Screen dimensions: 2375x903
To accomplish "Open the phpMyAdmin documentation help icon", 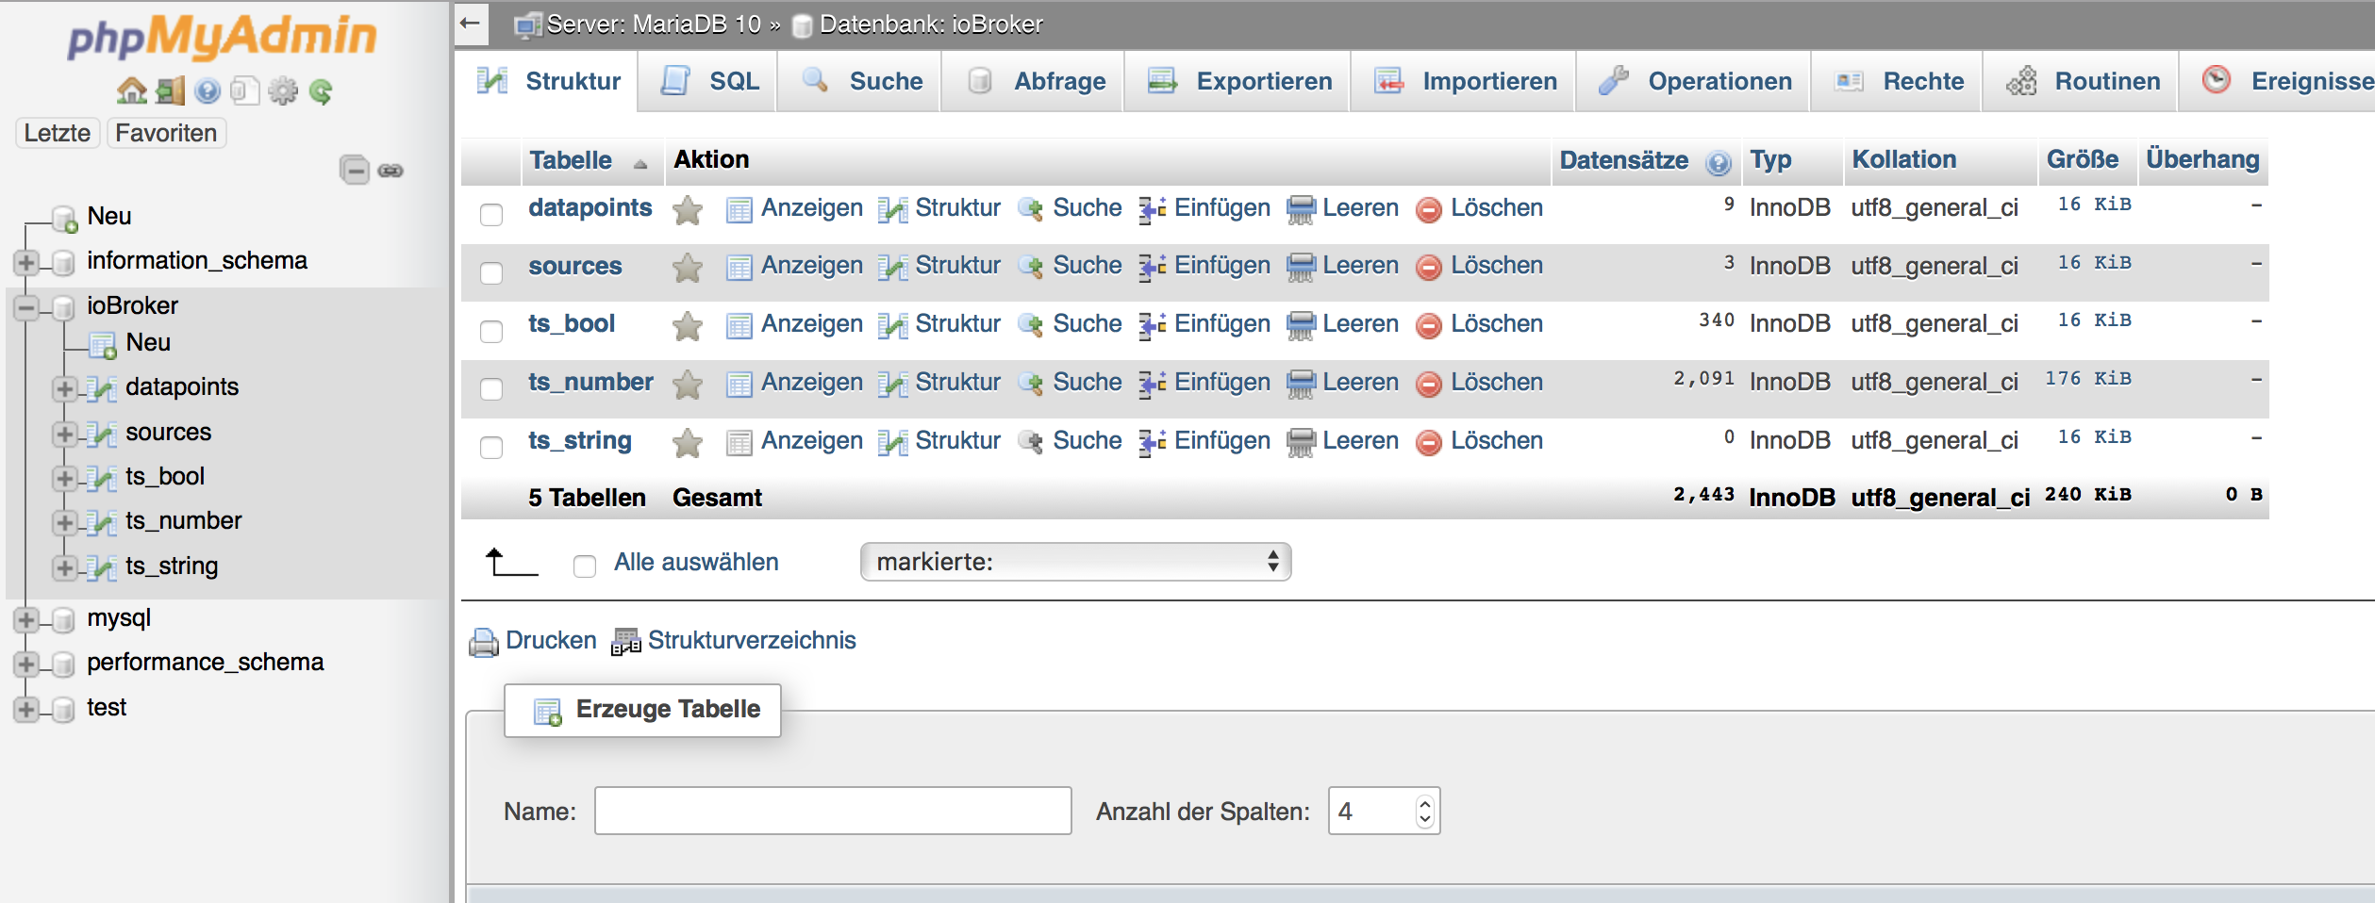I will (208, 90).
